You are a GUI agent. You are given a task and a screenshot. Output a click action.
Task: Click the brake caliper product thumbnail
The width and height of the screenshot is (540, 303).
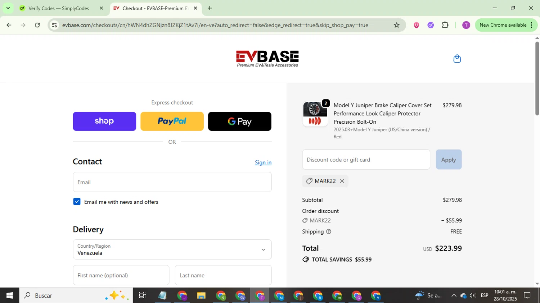315,114
